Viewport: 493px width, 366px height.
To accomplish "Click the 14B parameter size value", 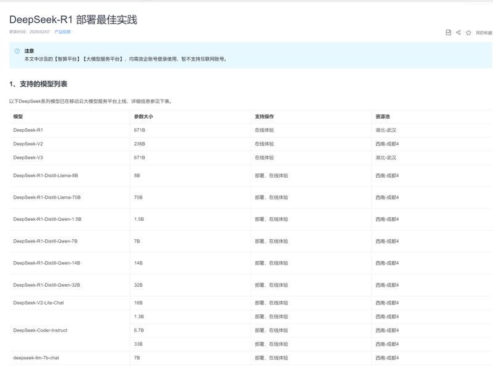I will (138, 263).
